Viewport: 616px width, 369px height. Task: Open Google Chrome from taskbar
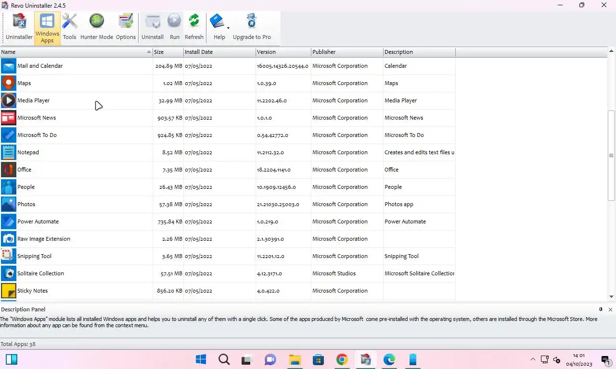(342, 359)
